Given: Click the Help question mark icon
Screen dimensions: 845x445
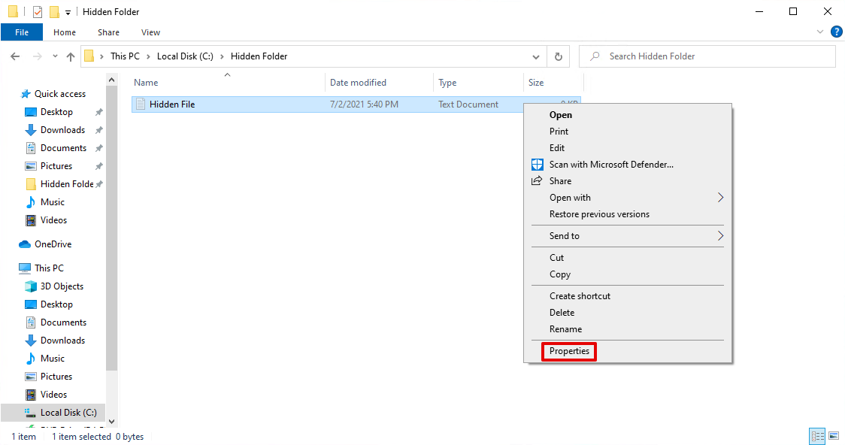Looking at the screenshot, I should (x=836, y=32).
